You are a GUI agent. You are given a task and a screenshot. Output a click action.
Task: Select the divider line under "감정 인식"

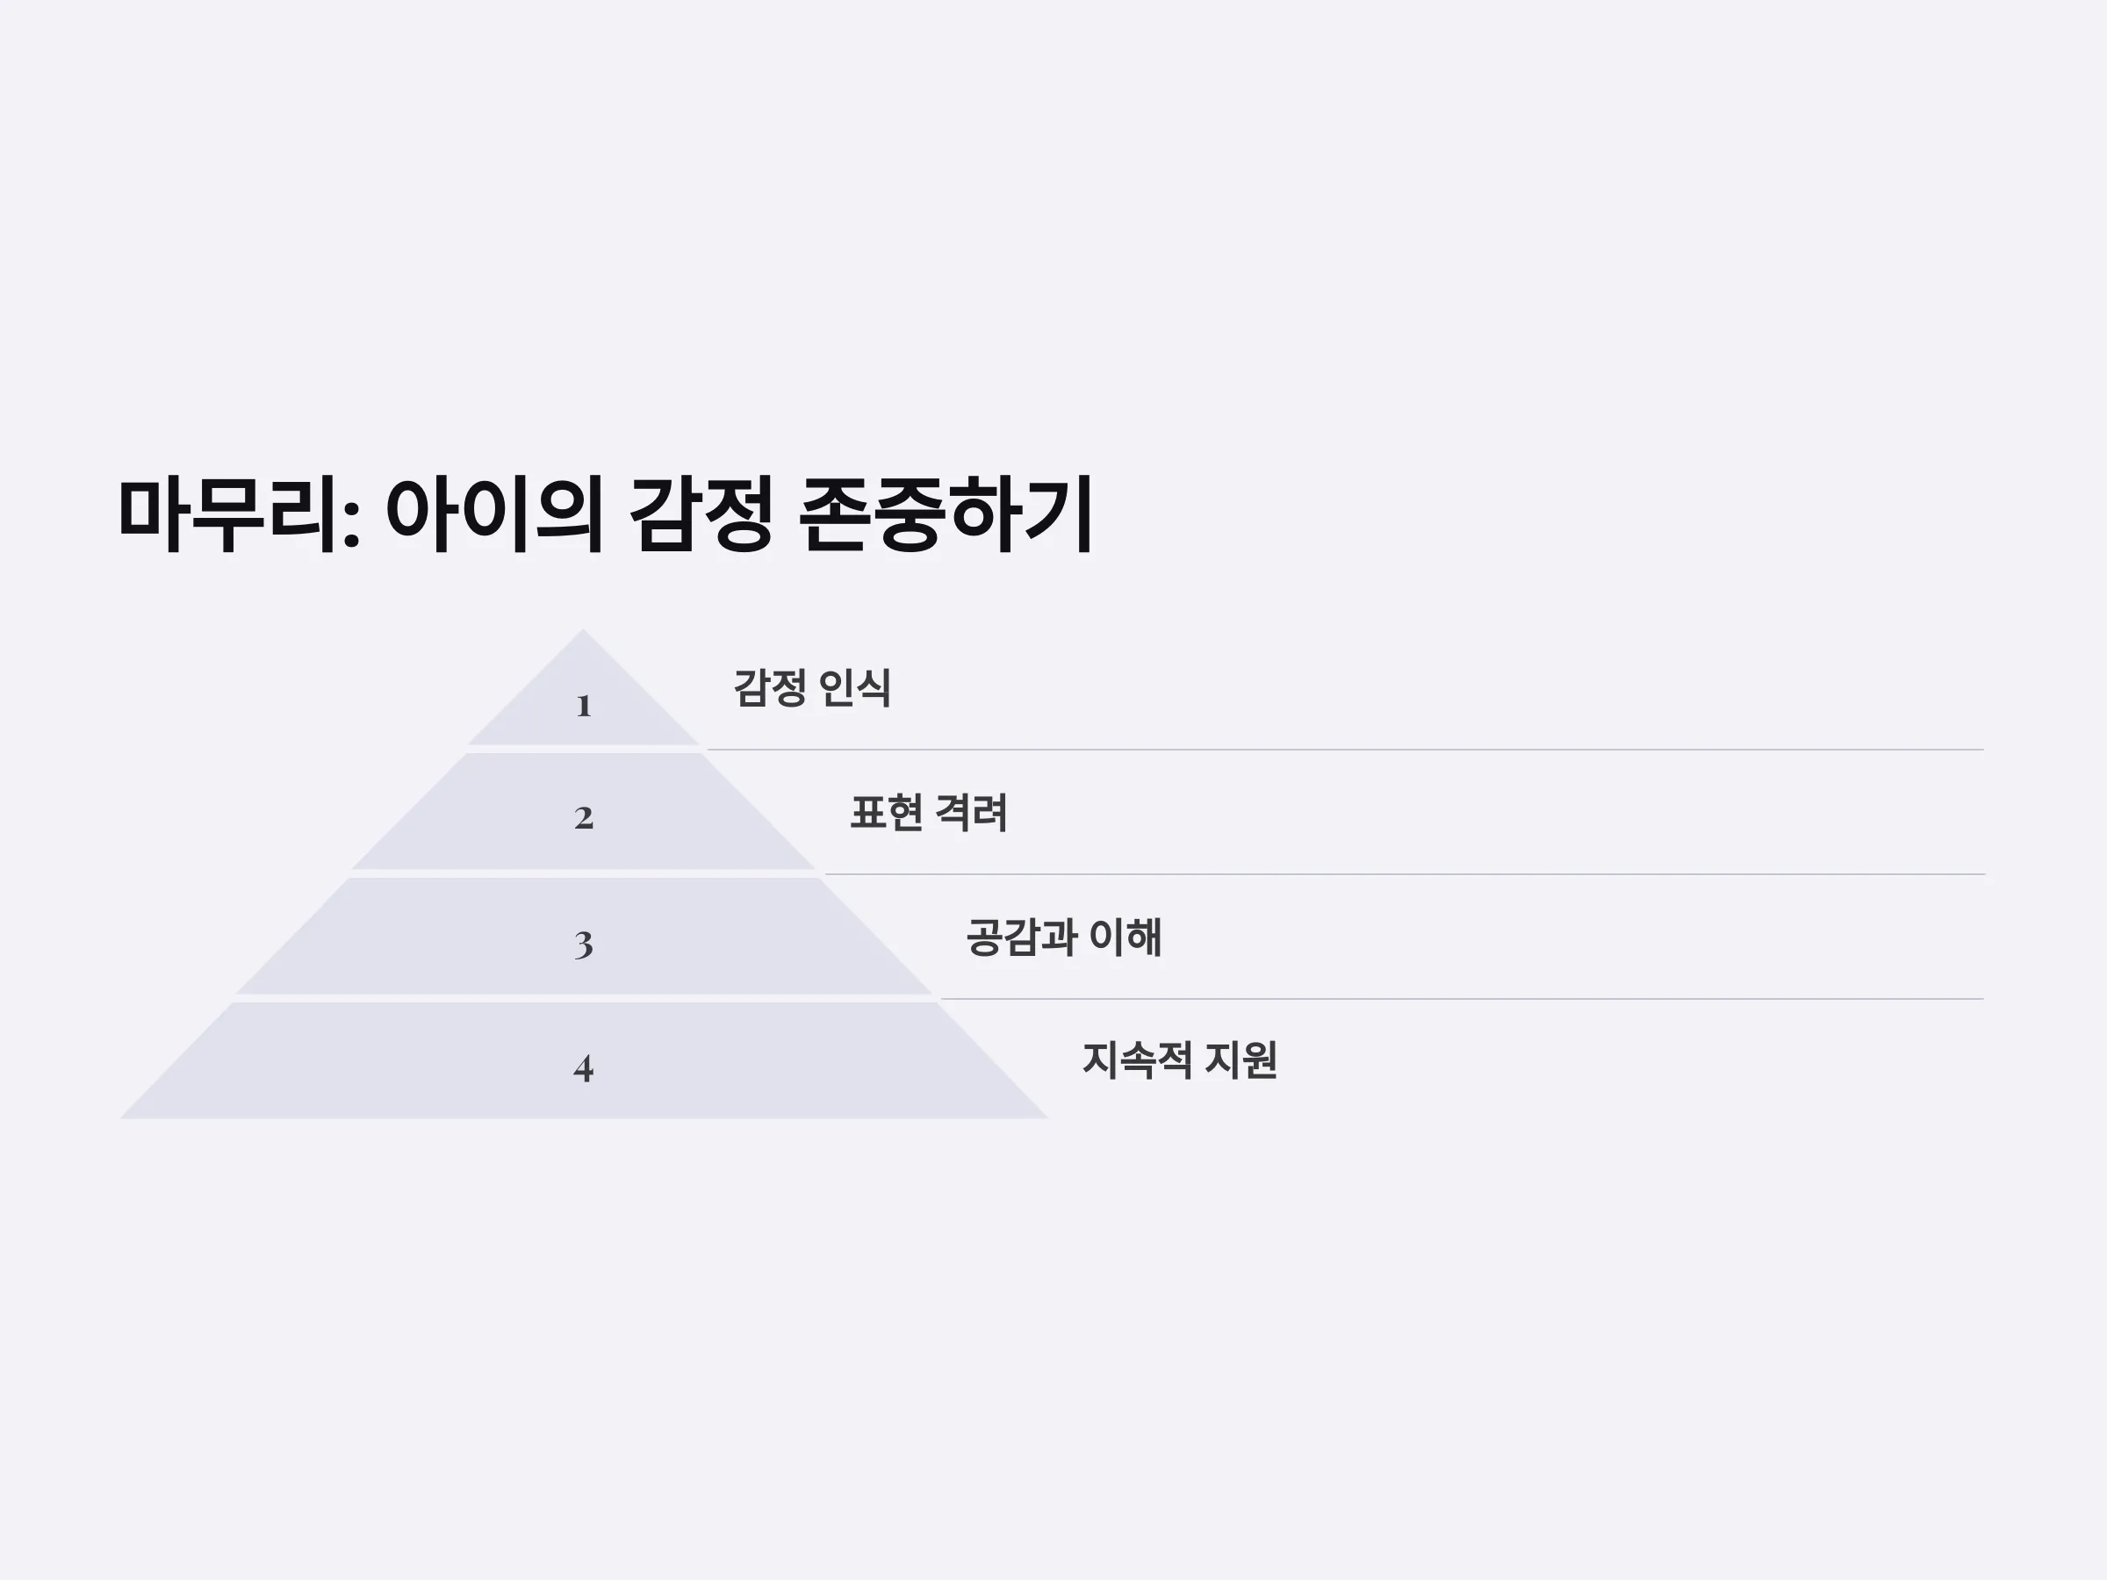tap(1345, 750)
